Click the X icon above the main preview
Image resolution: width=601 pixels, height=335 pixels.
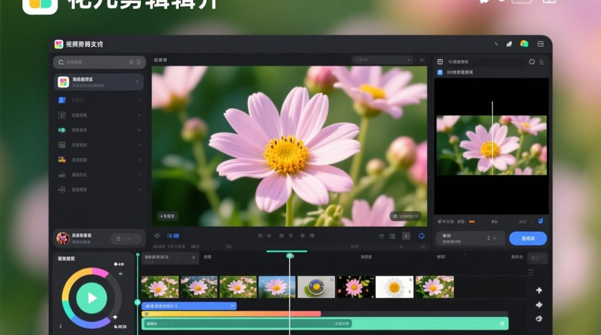pyautogui.click(x=422, y=60)
